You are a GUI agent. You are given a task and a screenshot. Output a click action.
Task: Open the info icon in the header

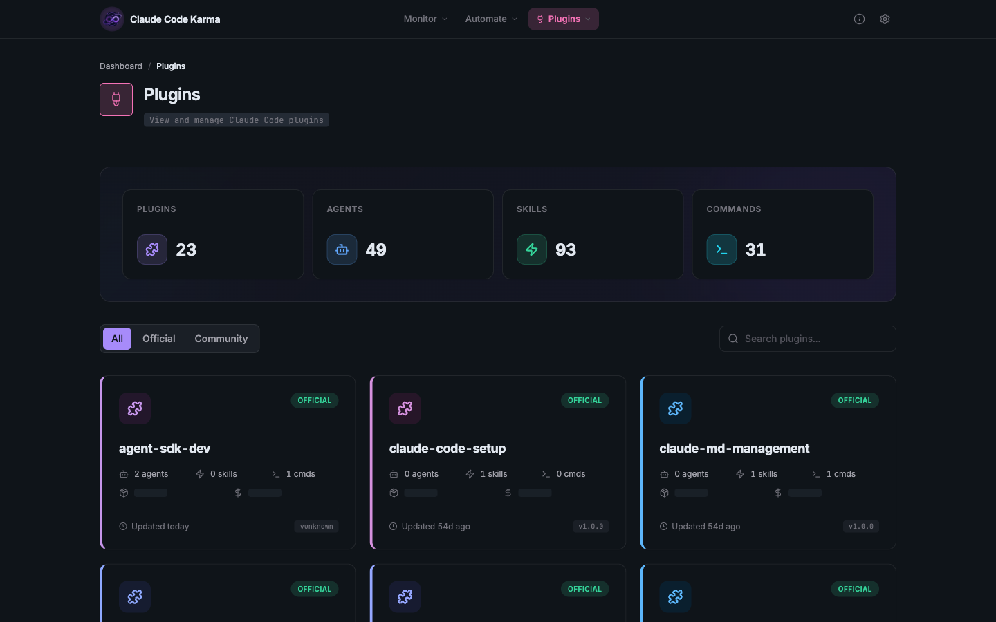click(859, 19)
